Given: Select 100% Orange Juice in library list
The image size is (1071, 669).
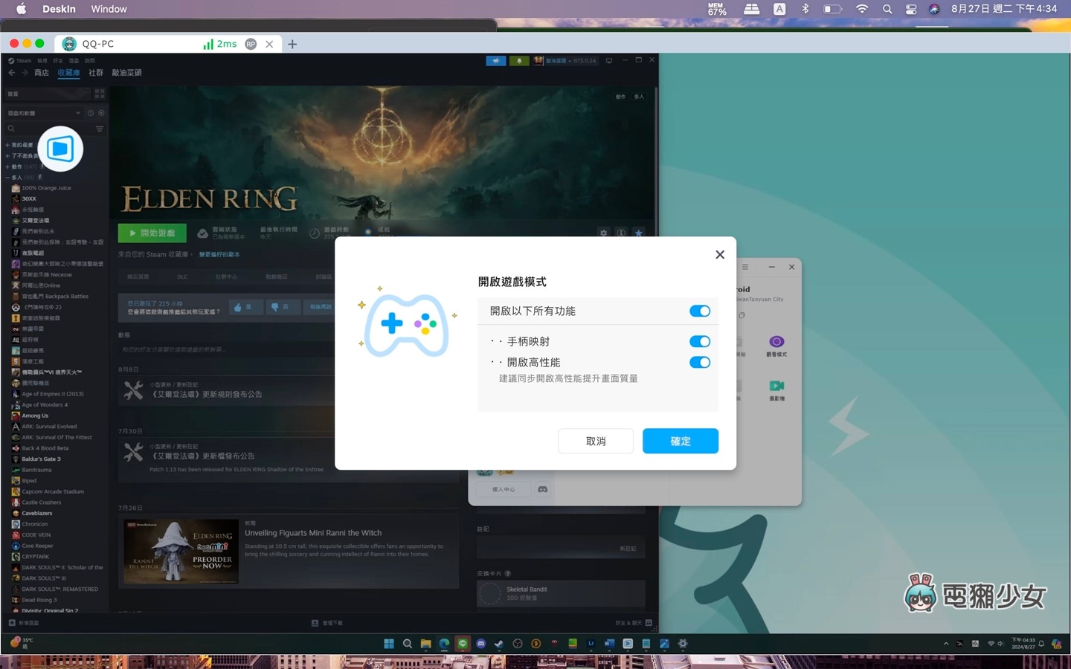Looking at the screenshot, I should coord(46,188).
